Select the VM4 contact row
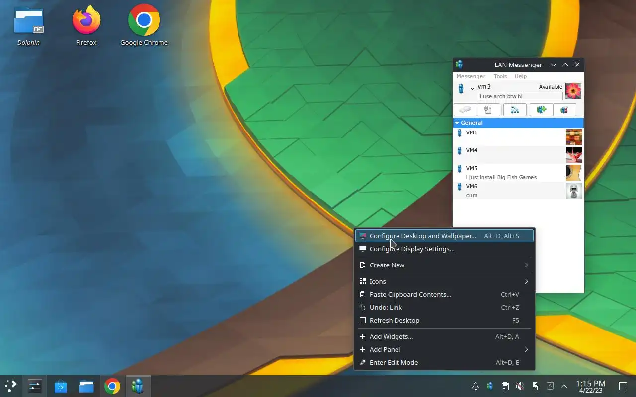This screenshot has width=636, height=397. (x=518, y=155)
